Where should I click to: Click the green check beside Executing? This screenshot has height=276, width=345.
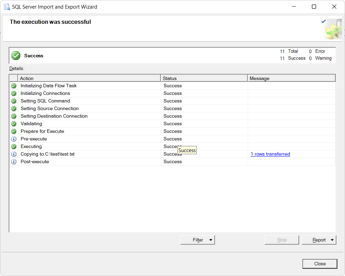tap(14, 146)
